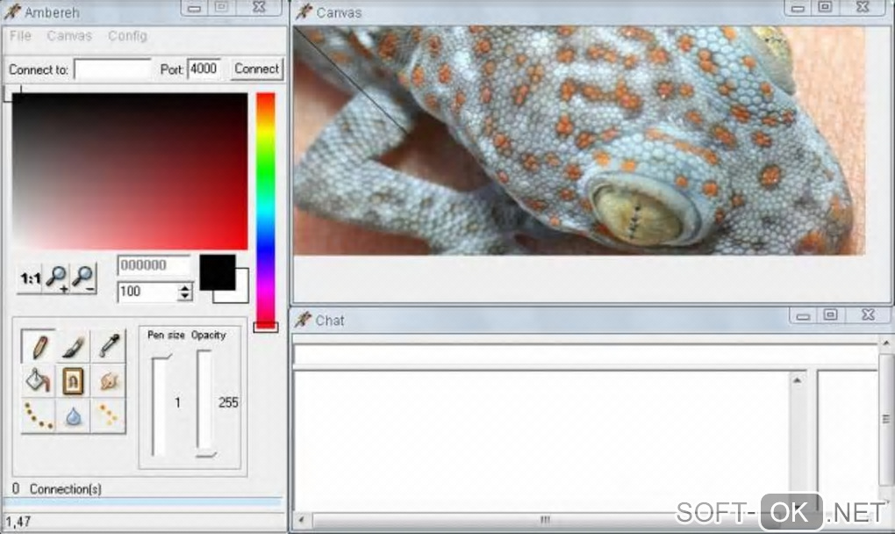Close the Chat window

pos(868,315)
